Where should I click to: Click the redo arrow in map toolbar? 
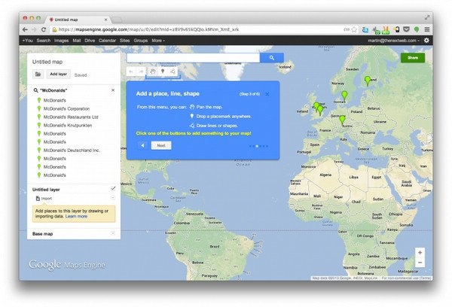(x=142, y=71)
